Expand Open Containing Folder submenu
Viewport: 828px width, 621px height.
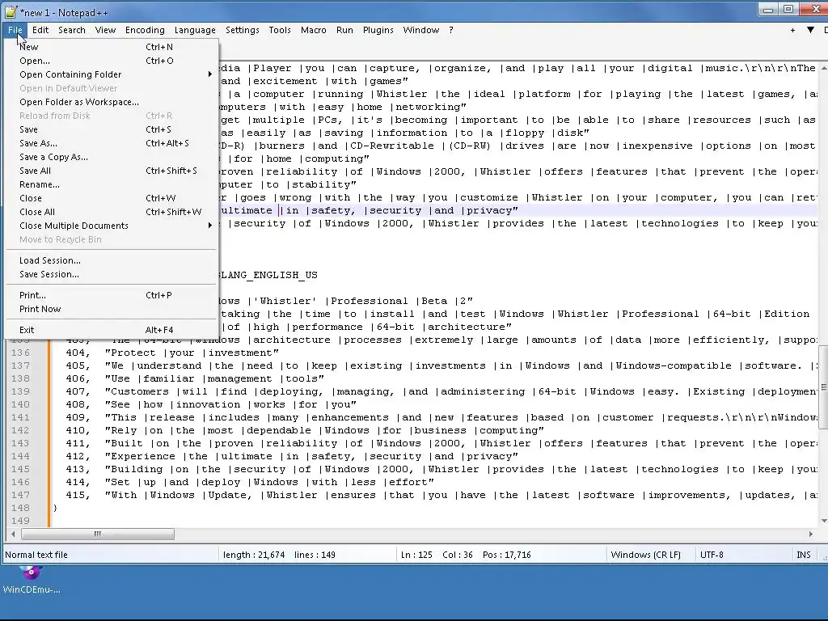click(x=112, y=74)
